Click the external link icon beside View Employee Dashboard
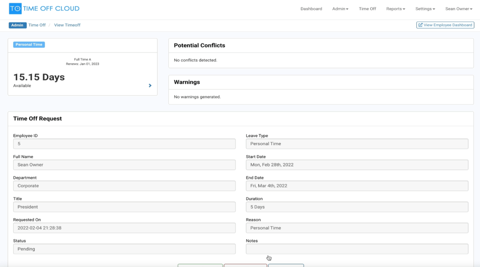The image size is (480, 267). point(420,25)
